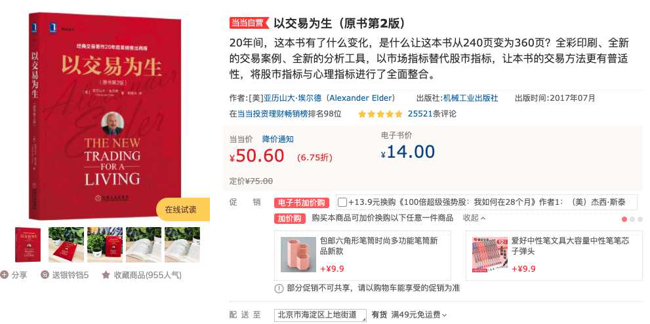Open the 北京市海淀区上地街道 delivery dropdown

[321, 315]
